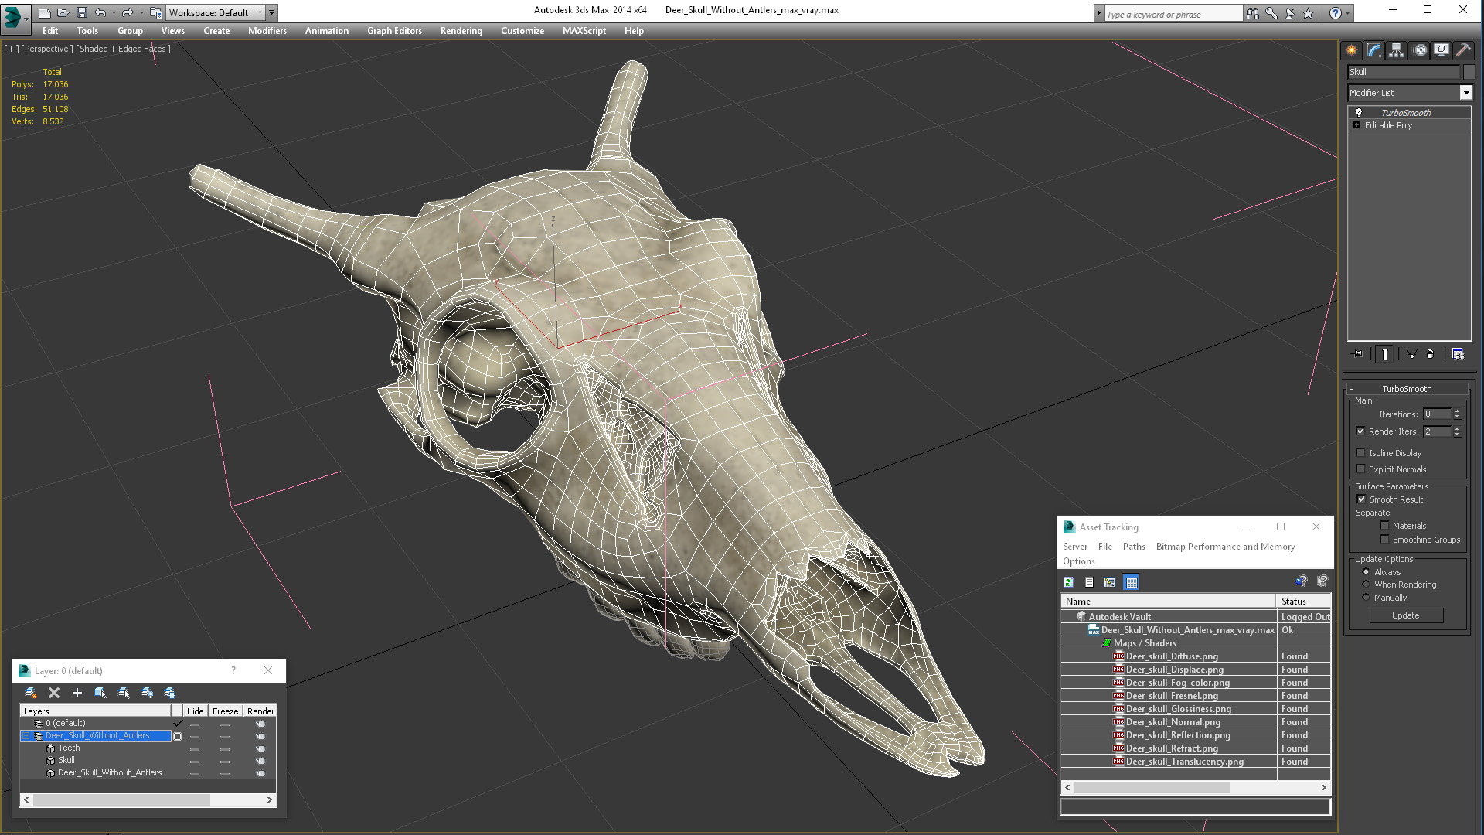Open the Modifiers menu
This screenshot has width=1484, height=835.
click(x=267, y=31)
